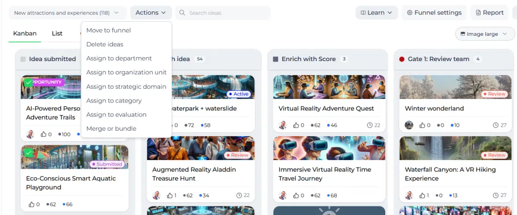This screenshot has width=517, height=215.
Task: Open the Virtual Reality Adventure Quest idea title
Action: 326,109
